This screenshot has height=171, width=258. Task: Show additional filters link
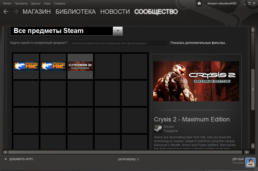(x=199, y=43)
